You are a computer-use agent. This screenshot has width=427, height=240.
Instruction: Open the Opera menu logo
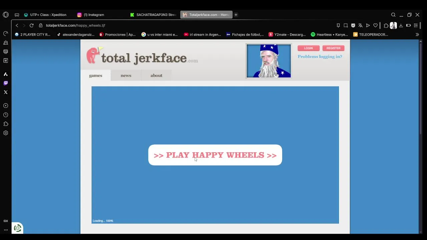click(x=5, y=15)
